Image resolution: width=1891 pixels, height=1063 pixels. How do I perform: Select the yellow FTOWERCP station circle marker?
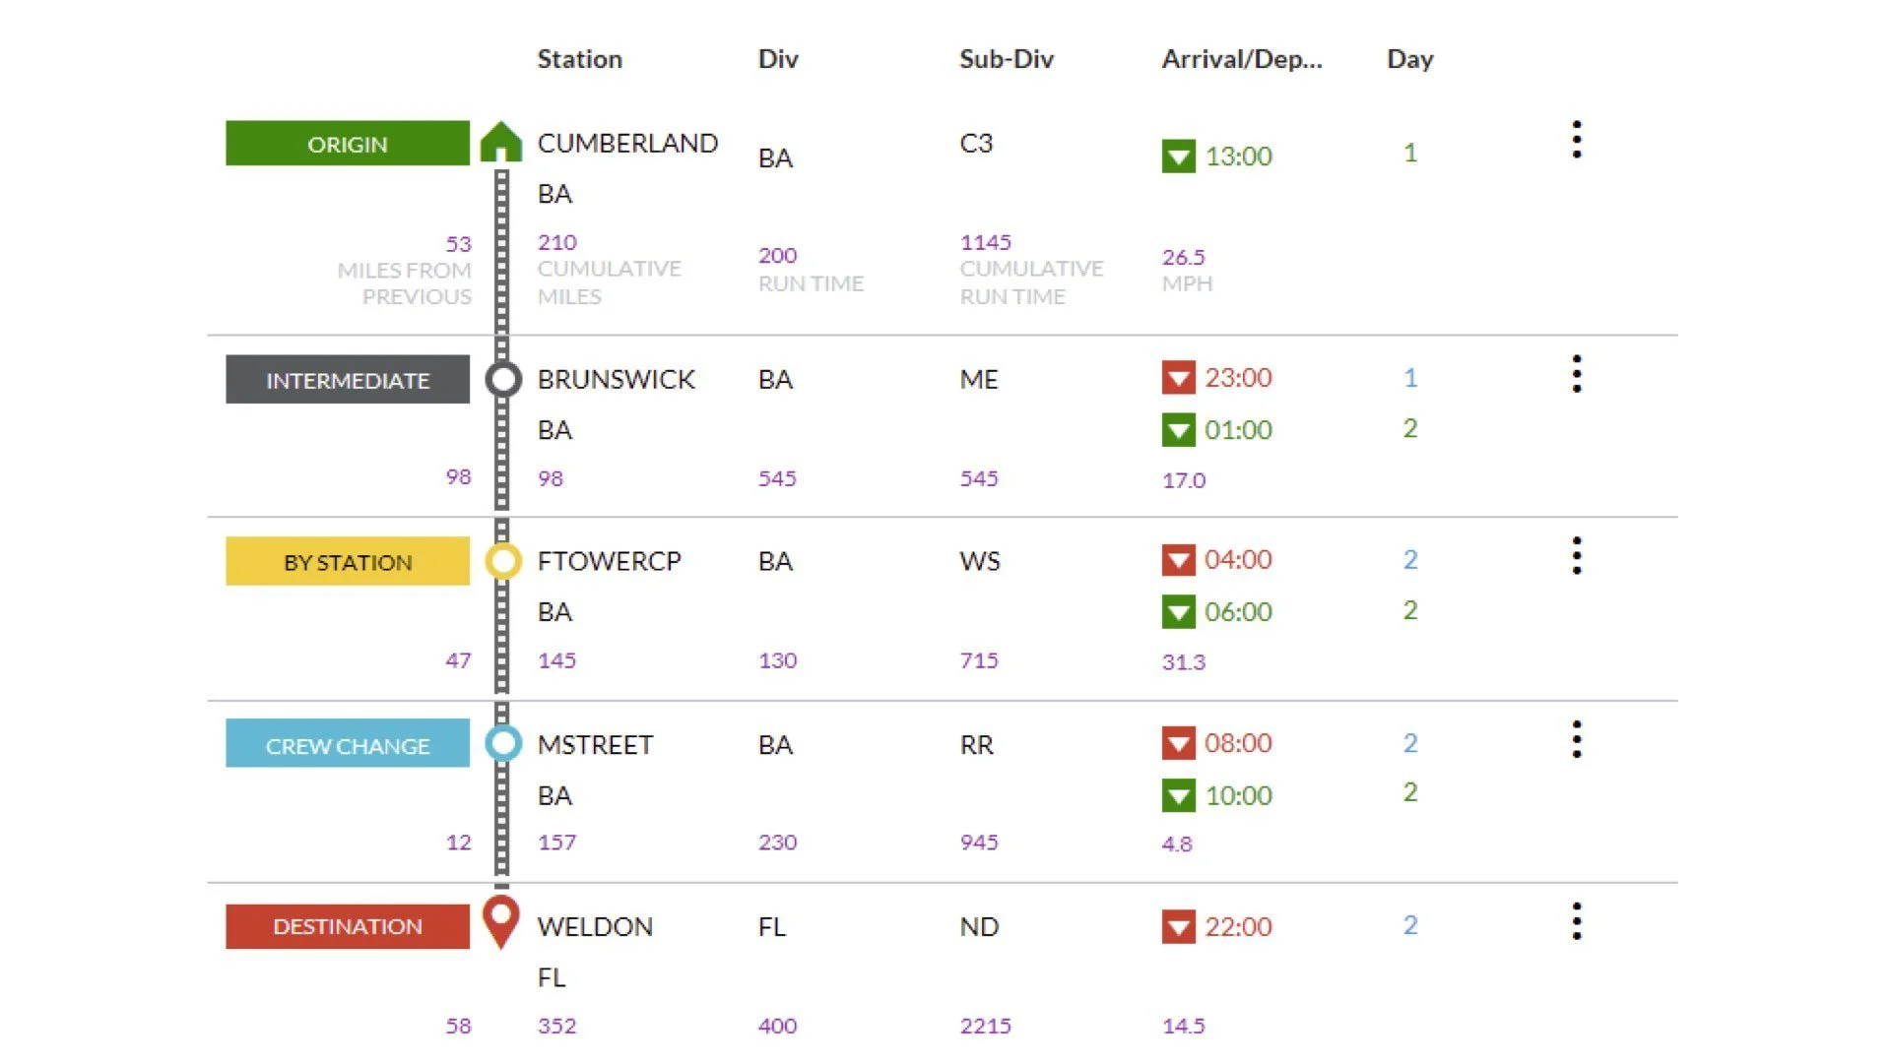pyautogui.click(x=502, y=561)
